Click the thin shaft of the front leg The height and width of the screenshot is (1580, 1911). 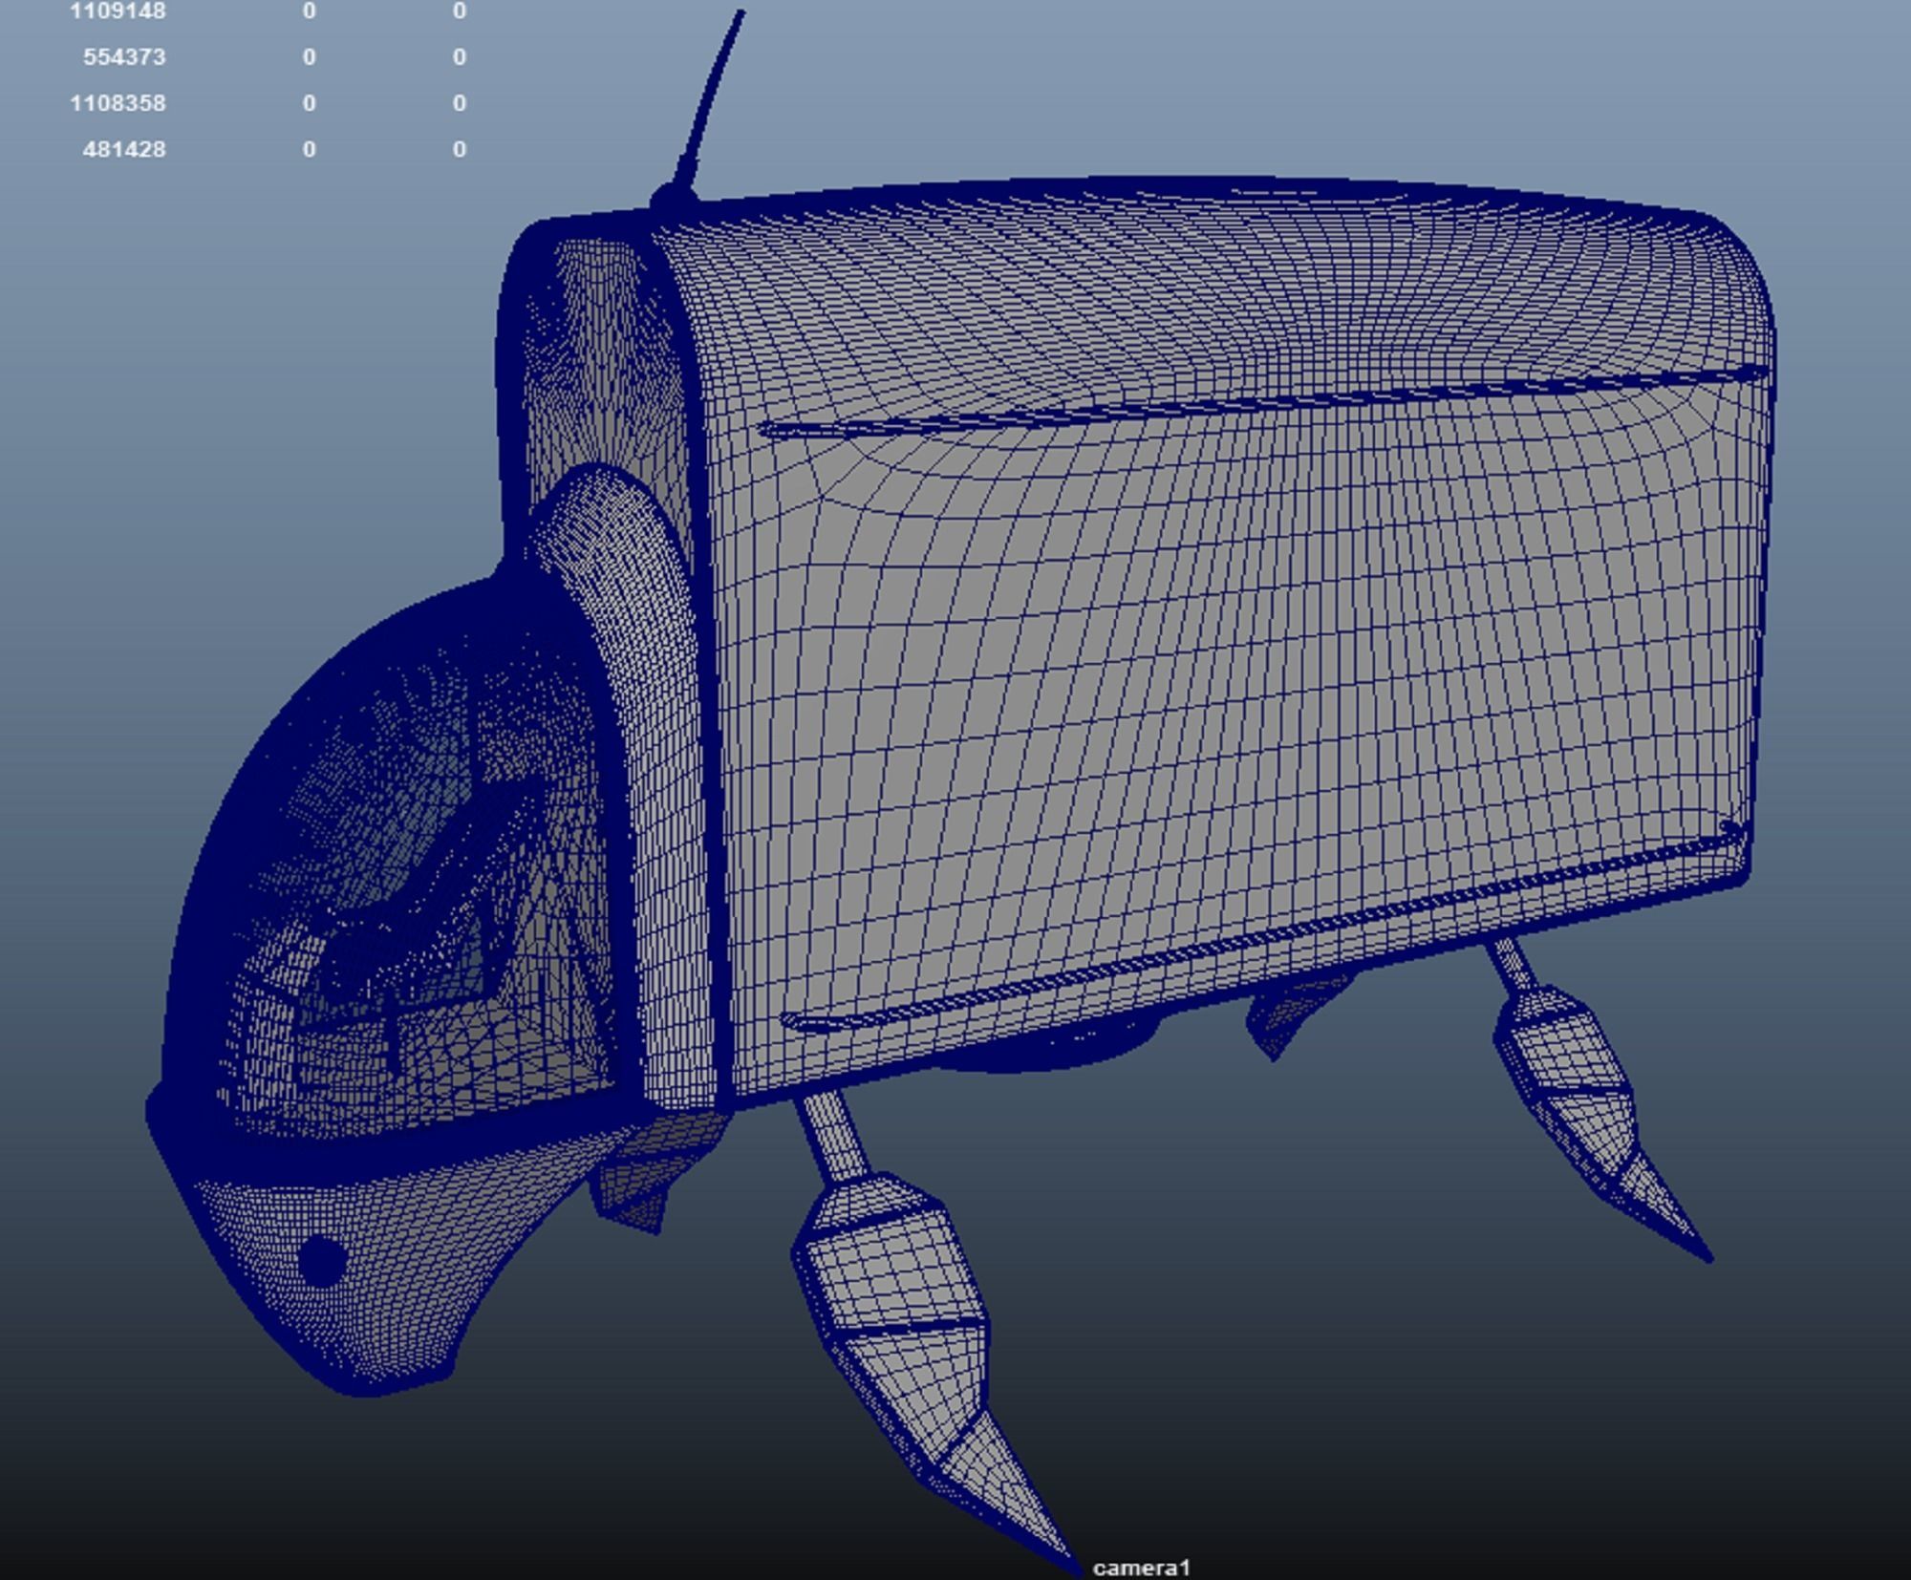[833, 1135]
